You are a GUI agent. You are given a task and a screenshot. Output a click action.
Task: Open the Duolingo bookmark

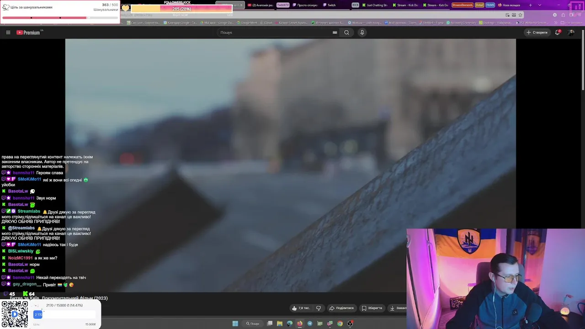pos(496,22)
